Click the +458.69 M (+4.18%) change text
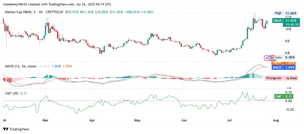Image resolution: width=304 pixels, height=134 pixels. (139, 12)
